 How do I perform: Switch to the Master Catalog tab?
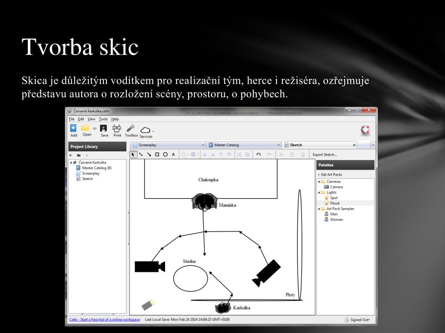point(243,145)
